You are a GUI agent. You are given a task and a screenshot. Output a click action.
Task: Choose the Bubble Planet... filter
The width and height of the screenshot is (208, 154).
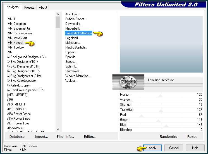pyautogui.click(x=76, y=19)
